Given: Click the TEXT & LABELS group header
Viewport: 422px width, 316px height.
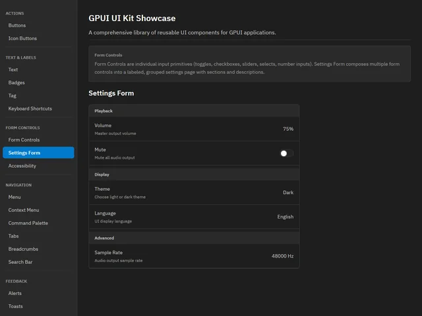Looking at the screenshot, I should pos(20,57).
